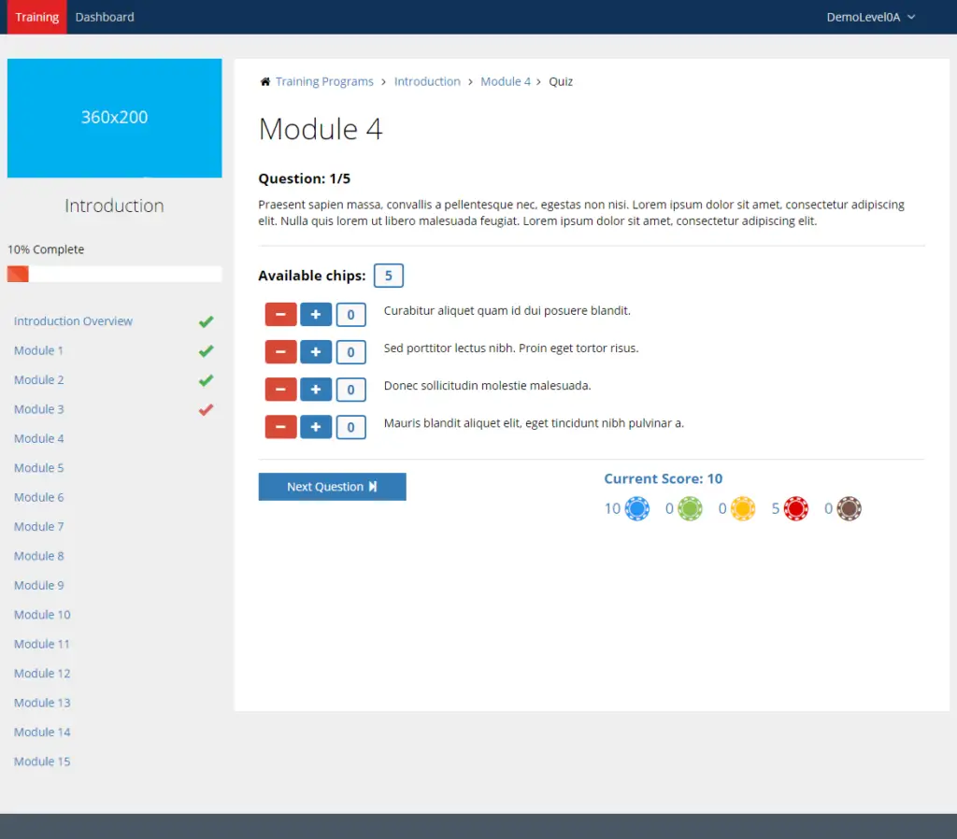Click chip count field for 'Mauris blandit'

click(x=351, y=427)
